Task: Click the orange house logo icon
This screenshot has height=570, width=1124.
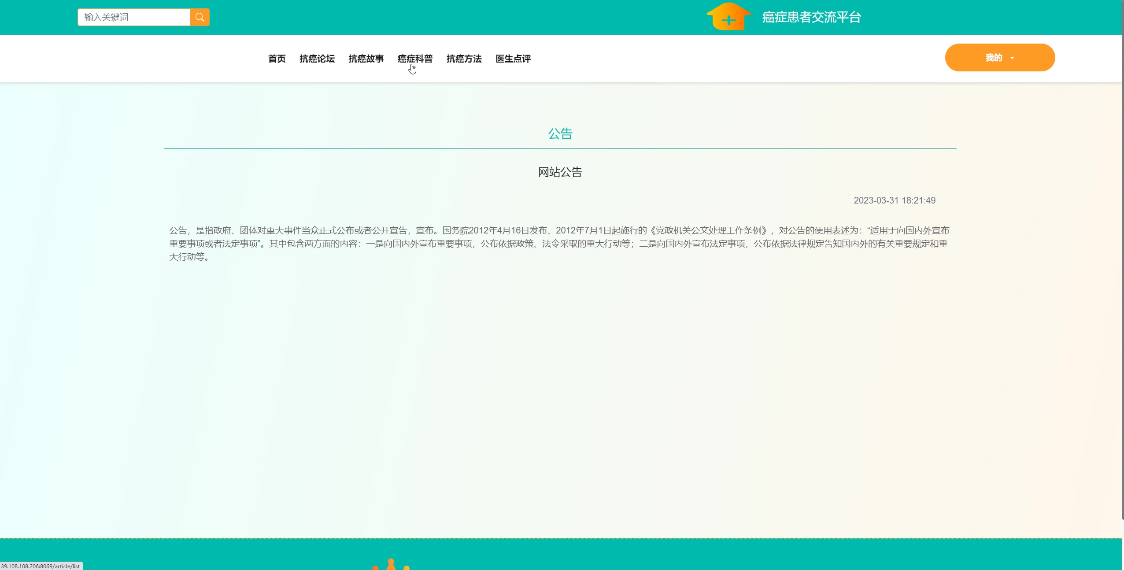Action: coord(728,17)
